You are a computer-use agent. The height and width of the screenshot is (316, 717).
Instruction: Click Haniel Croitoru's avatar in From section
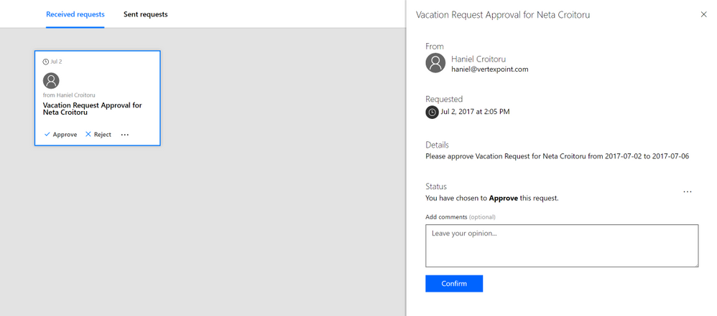point(435,63)
